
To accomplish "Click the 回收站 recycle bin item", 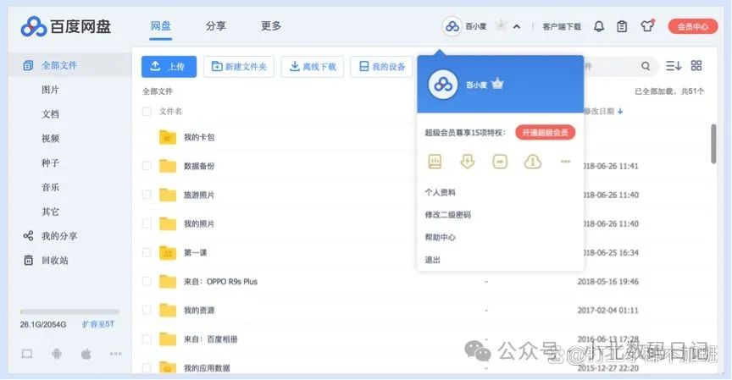I will pos(46,260).
